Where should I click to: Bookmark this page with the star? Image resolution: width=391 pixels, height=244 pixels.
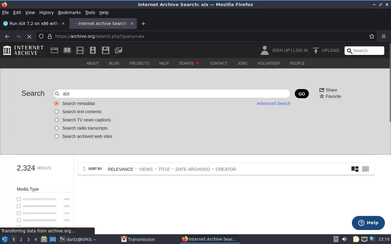(372, 36)
